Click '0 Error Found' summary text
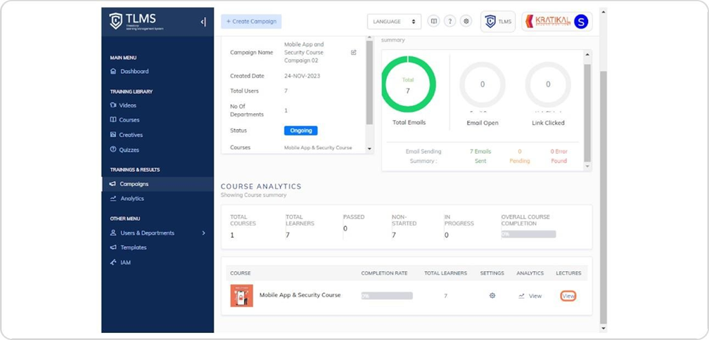This screenshot has width=709, height=340. pyautogui.click(x=559, y=156)
